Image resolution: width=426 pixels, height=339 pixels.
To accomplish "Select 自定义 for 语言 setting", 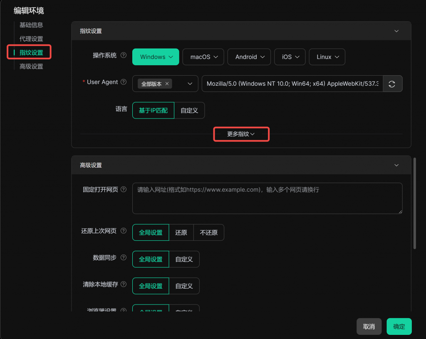I will [x=189, y=111].
